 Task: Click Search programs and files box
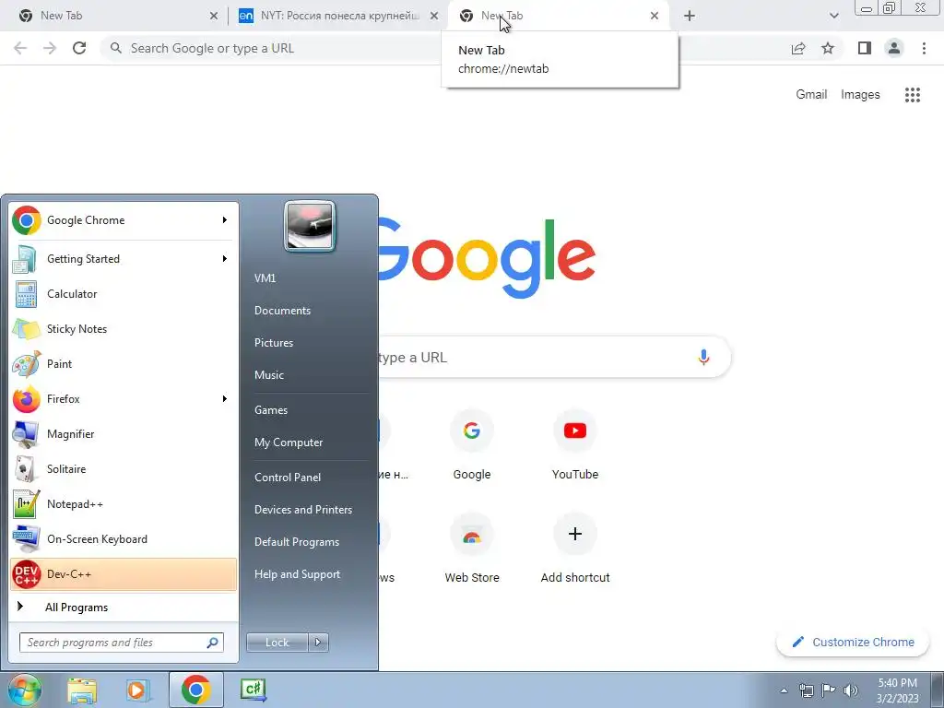122,643
